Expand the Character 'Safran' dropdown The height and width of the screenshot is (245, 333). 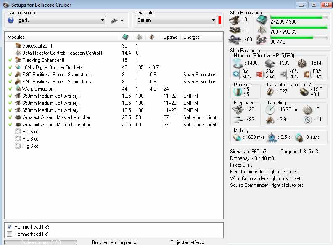point(213,20)
